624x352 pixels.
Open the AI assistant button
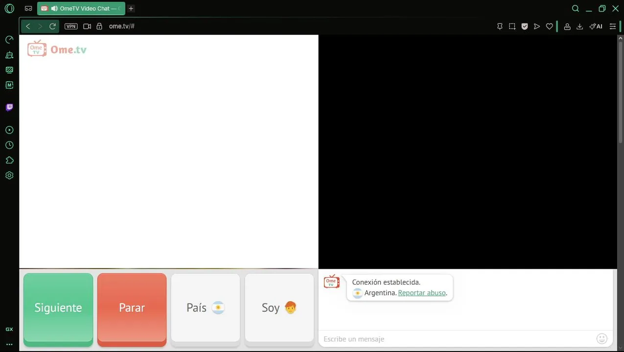pyautogui.click(x=596, y=26)
